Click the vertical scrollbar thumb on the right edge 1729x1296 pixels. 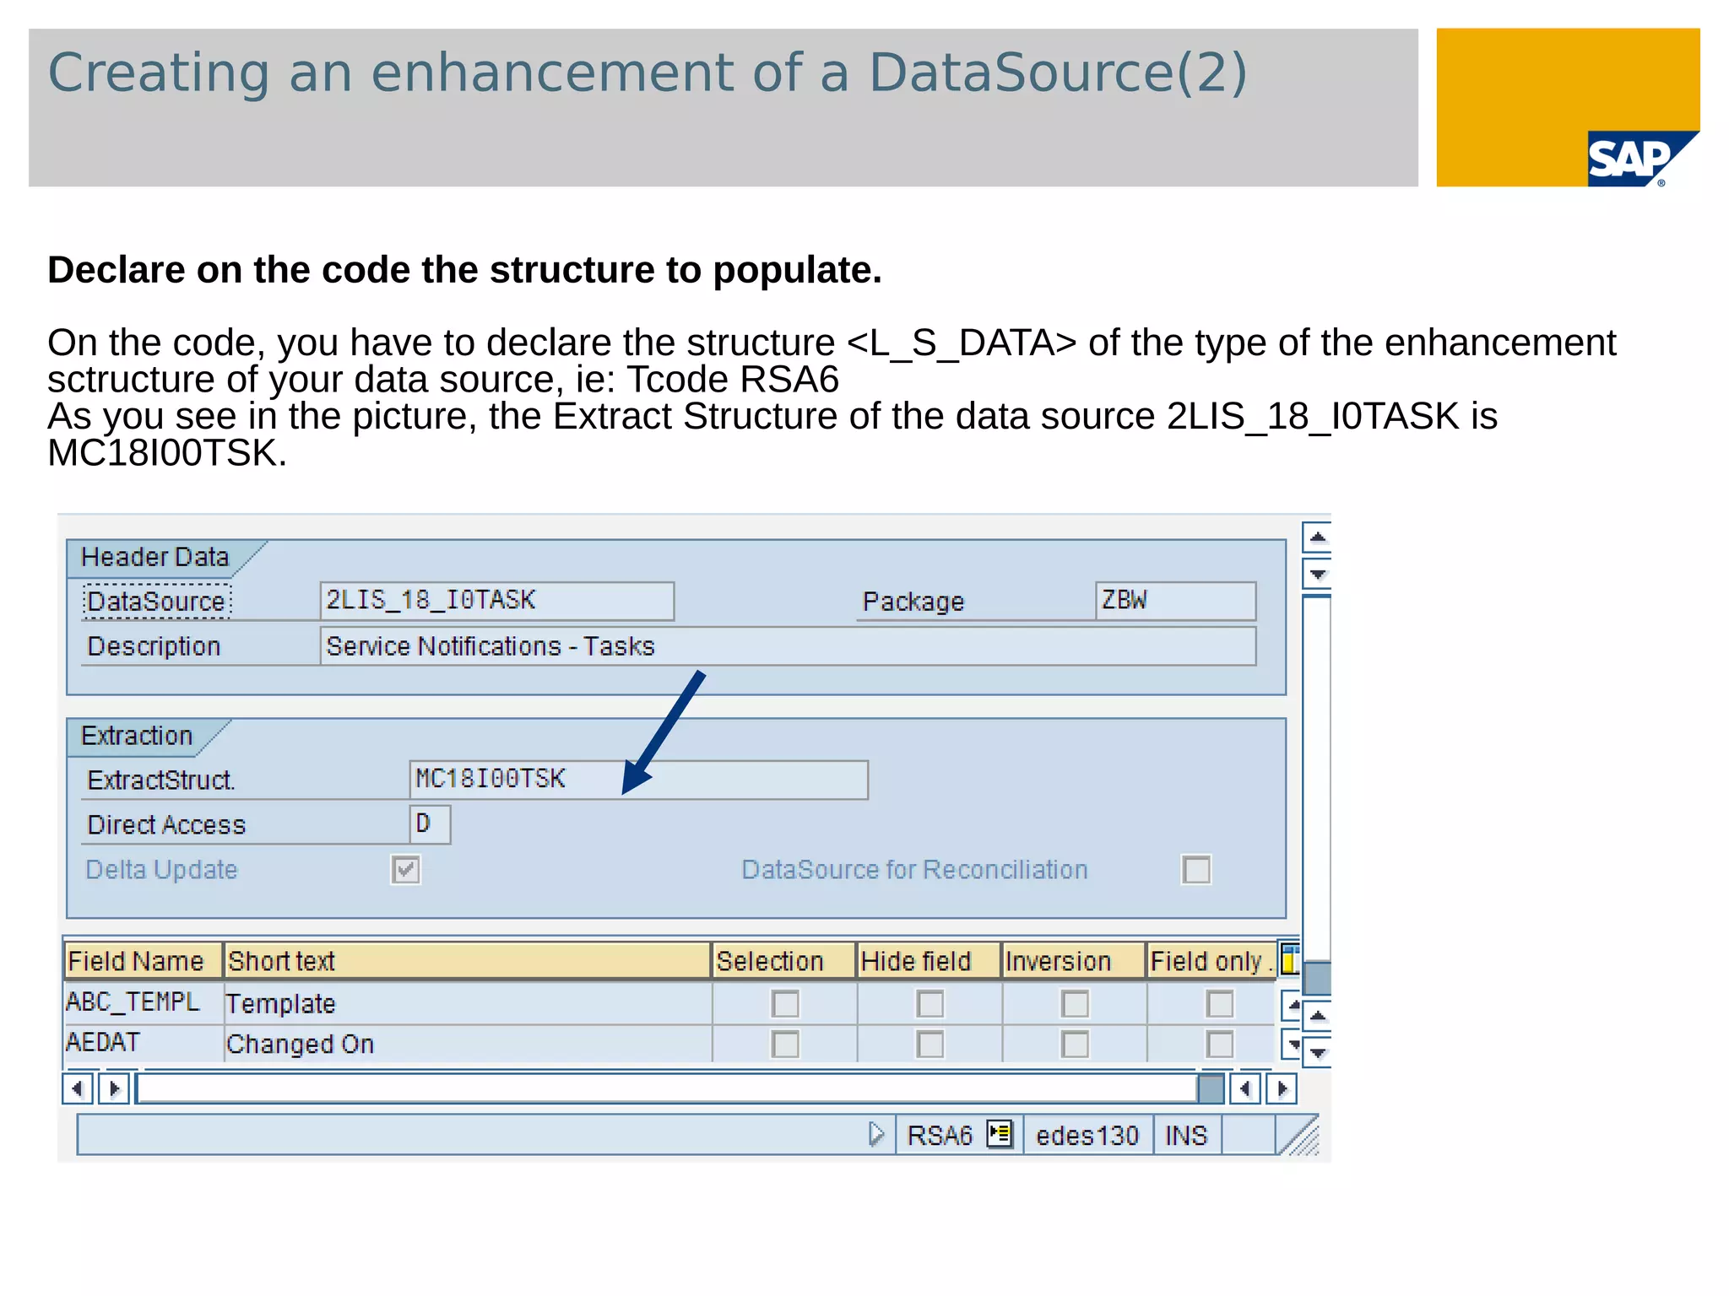point(1317,979)
